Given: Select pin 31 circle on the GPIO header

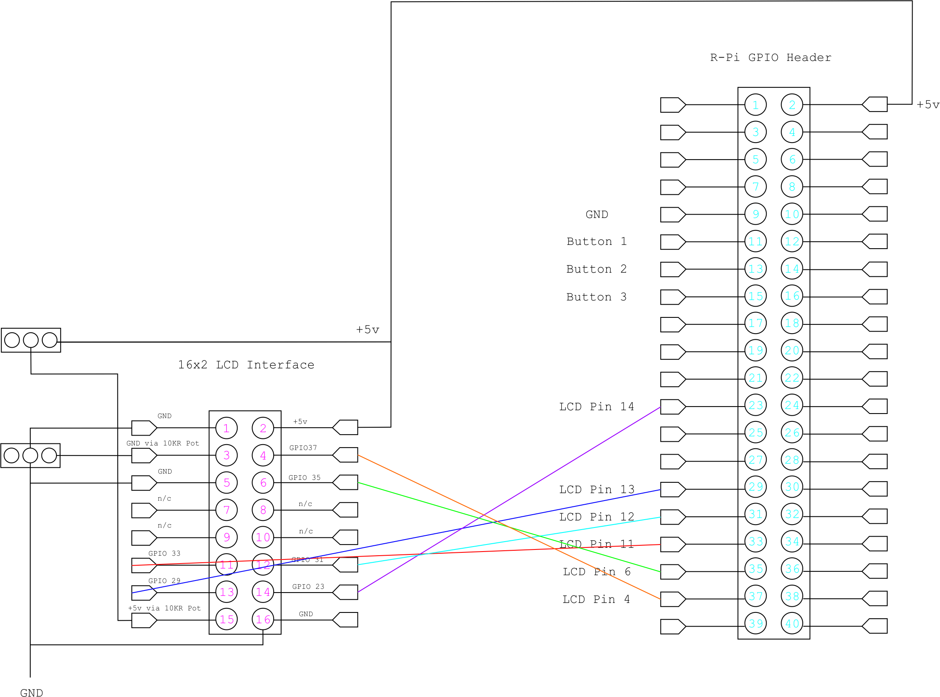Looking at the screenshot, I should coord(755,514).
